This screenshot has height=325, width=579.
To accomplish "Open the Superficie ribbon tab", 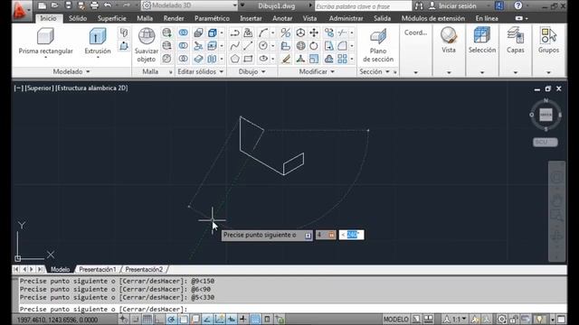I will pos(111,18).
